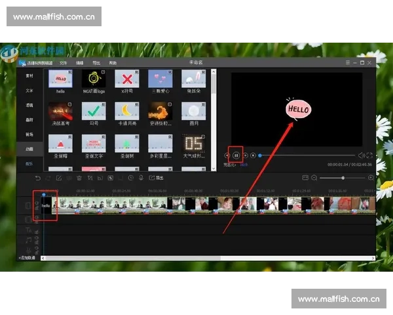Open the hamburger menu in the title bar

349,62
